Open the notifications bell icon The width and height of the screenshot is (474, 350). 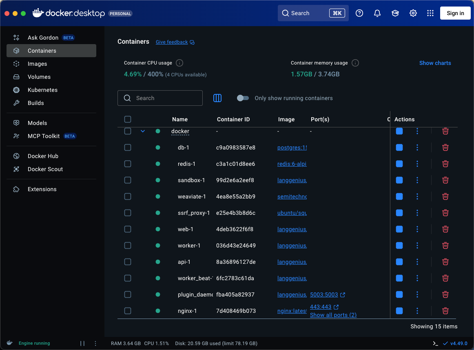[377, 13]
